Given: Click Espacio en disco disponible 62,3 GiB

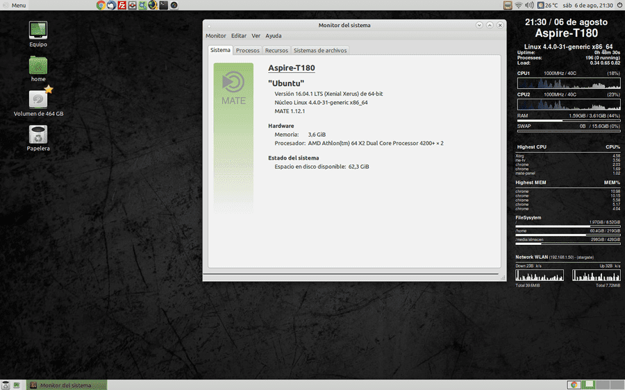Looking at the screenshot, I should point(322,167).
